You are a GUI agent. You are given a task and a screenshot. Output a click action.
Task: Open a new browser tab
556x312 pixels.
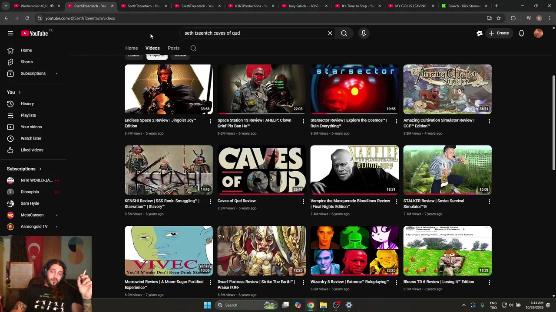(x=496, y=6)
